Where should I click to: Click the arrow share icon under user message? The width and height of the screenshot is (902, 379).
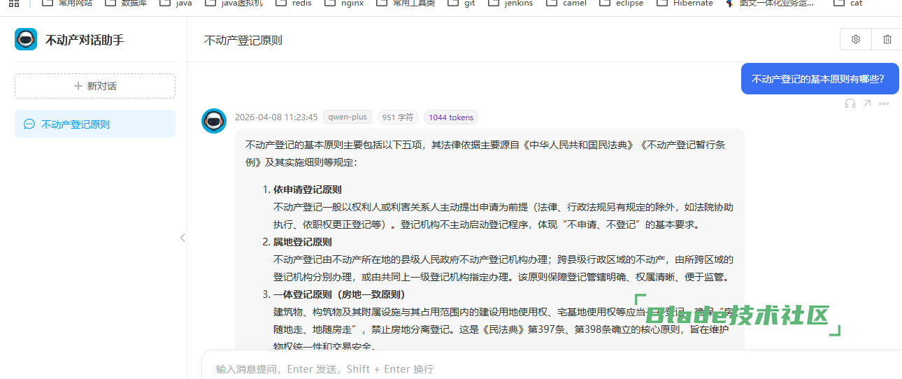point(867,103)
